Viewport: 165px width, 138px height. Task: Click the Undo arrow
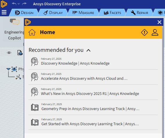pyautogui.click(x=14, y=4)
